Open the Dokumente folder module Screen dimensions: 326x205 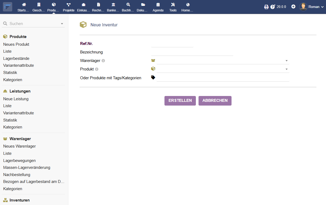point(143,7)
